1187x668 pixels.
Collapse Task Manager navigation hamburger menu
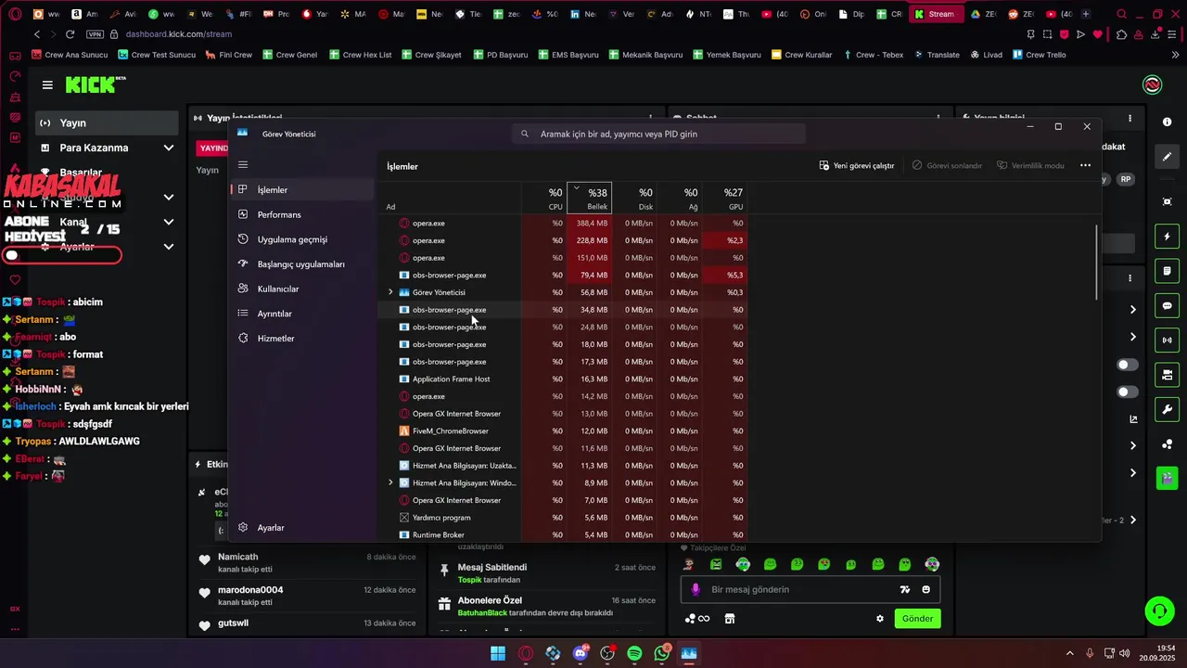[243, 165]
